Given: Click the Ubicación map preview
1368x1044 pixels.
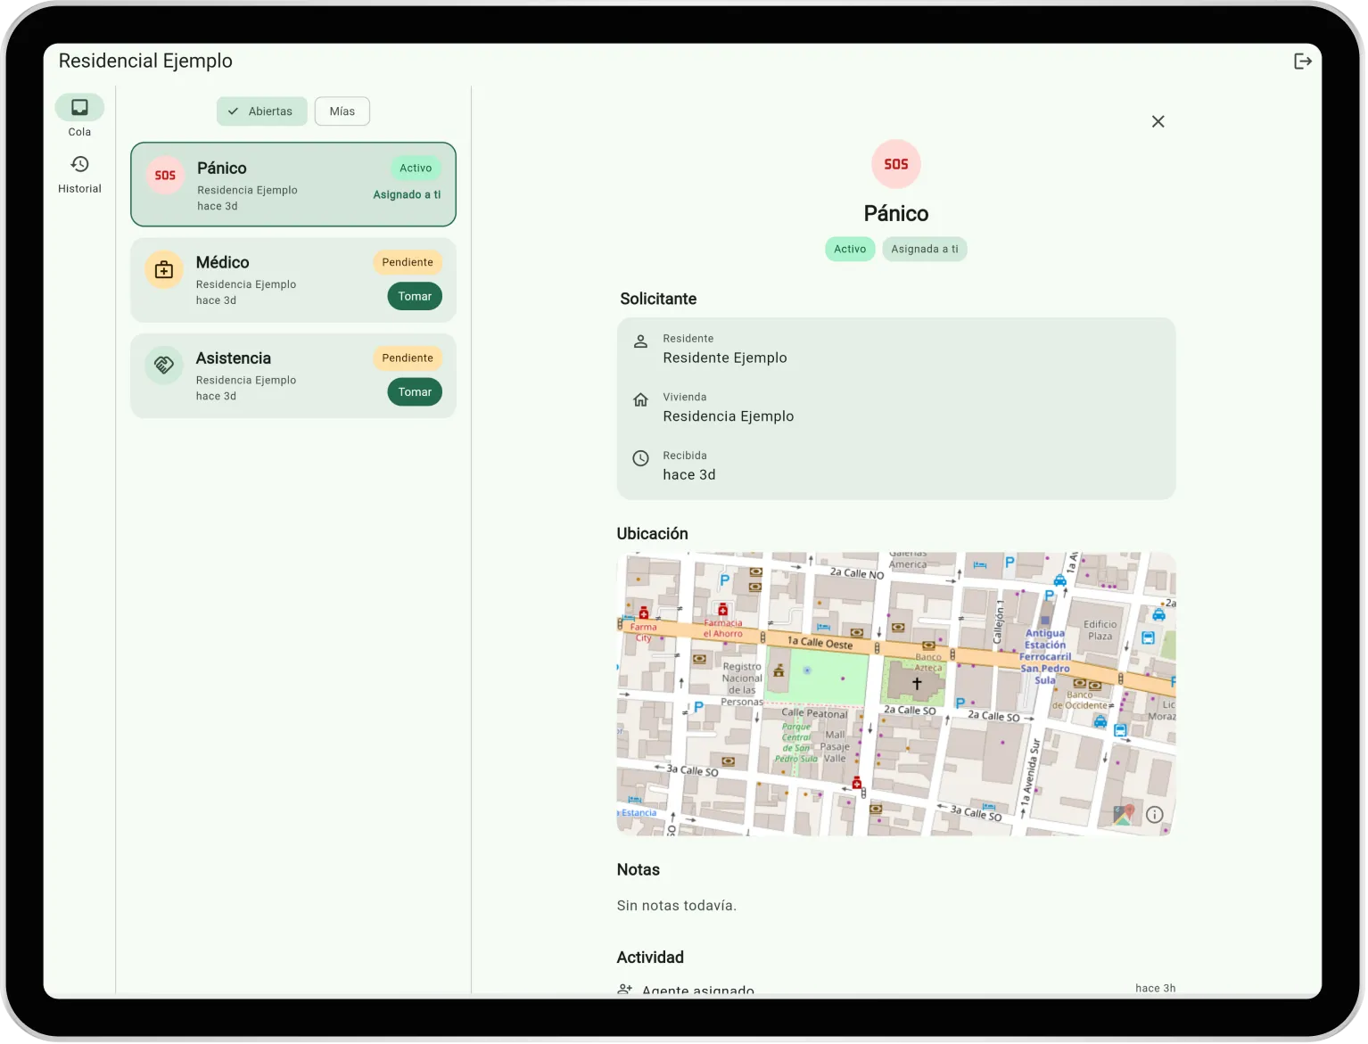Looking at the screenshot, I should [x=896, y=694].
